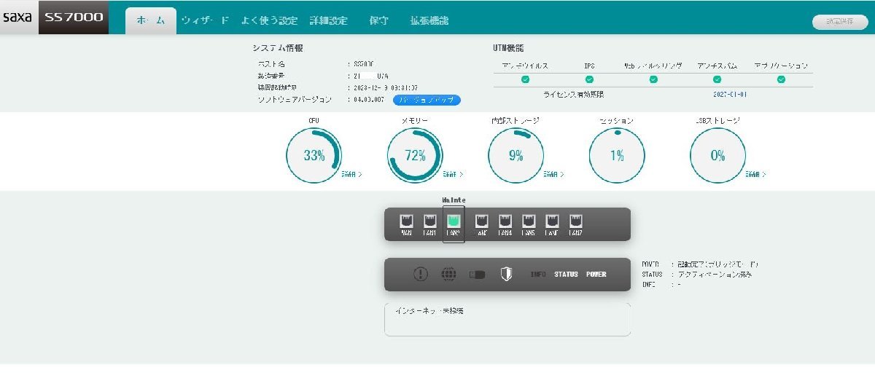Click the STATUS LED label
The height and width of the screenshot is (386, 875).
click(x=566, y=275)
